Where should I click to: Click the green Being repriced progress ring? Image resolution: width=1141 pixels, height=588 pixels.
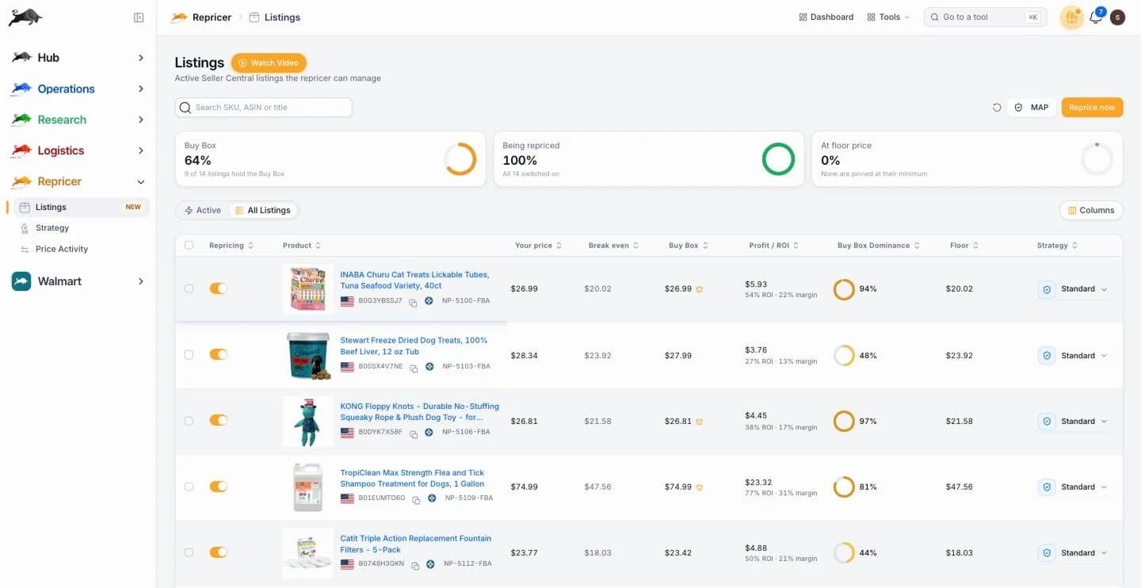tap(778, 159)
